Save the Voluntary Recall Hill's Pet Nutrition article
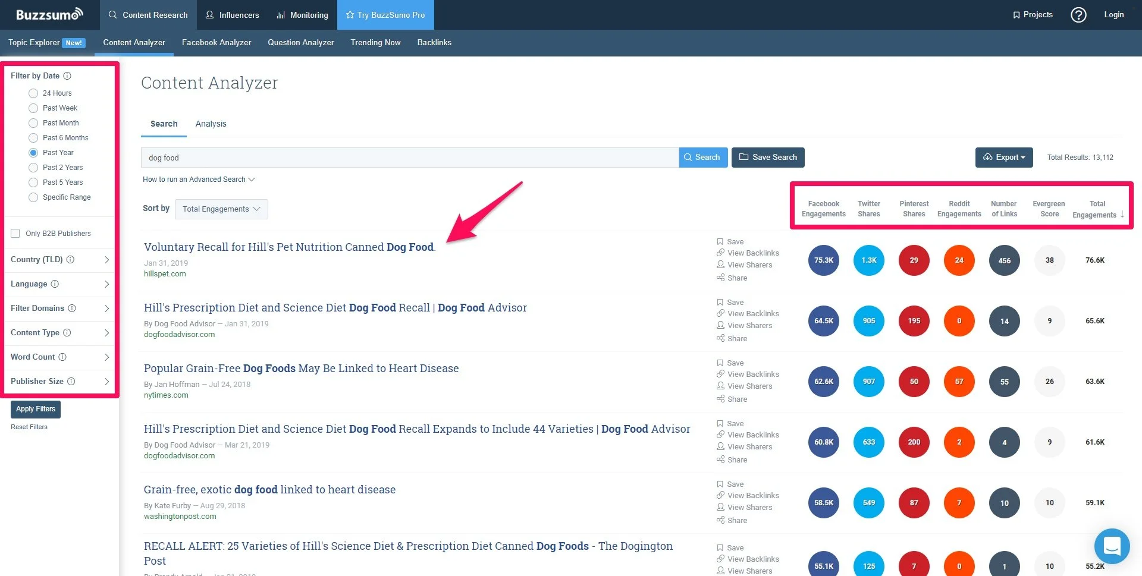Image resolution: width=1142 pixels, height=576 pixels. click(730, 242)
